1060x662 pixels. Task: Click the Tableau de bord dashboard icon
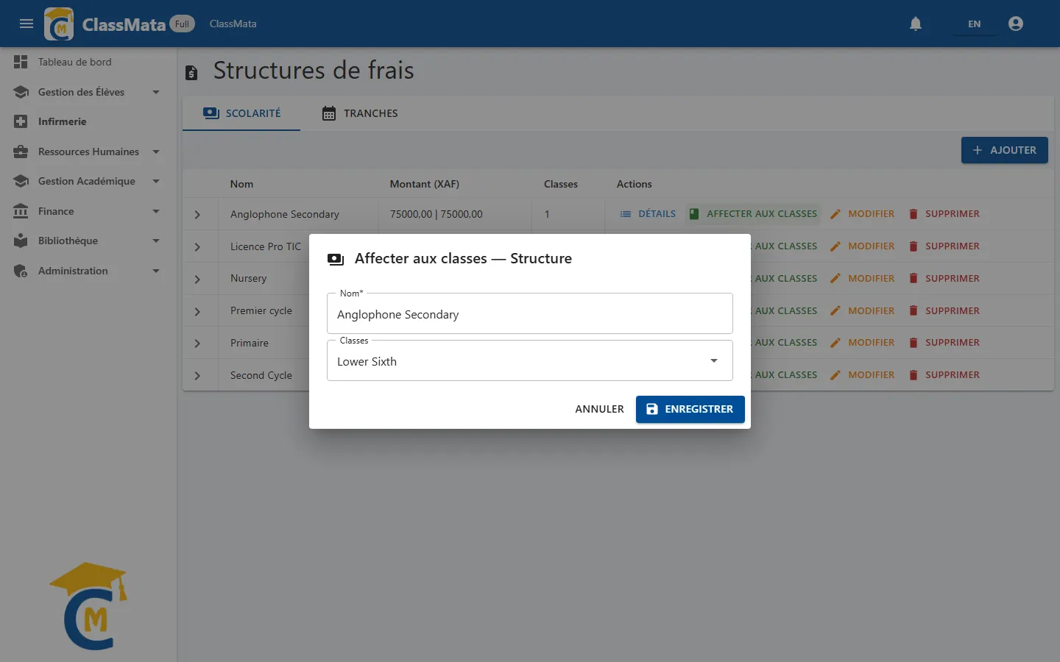(x=21, y=62)
